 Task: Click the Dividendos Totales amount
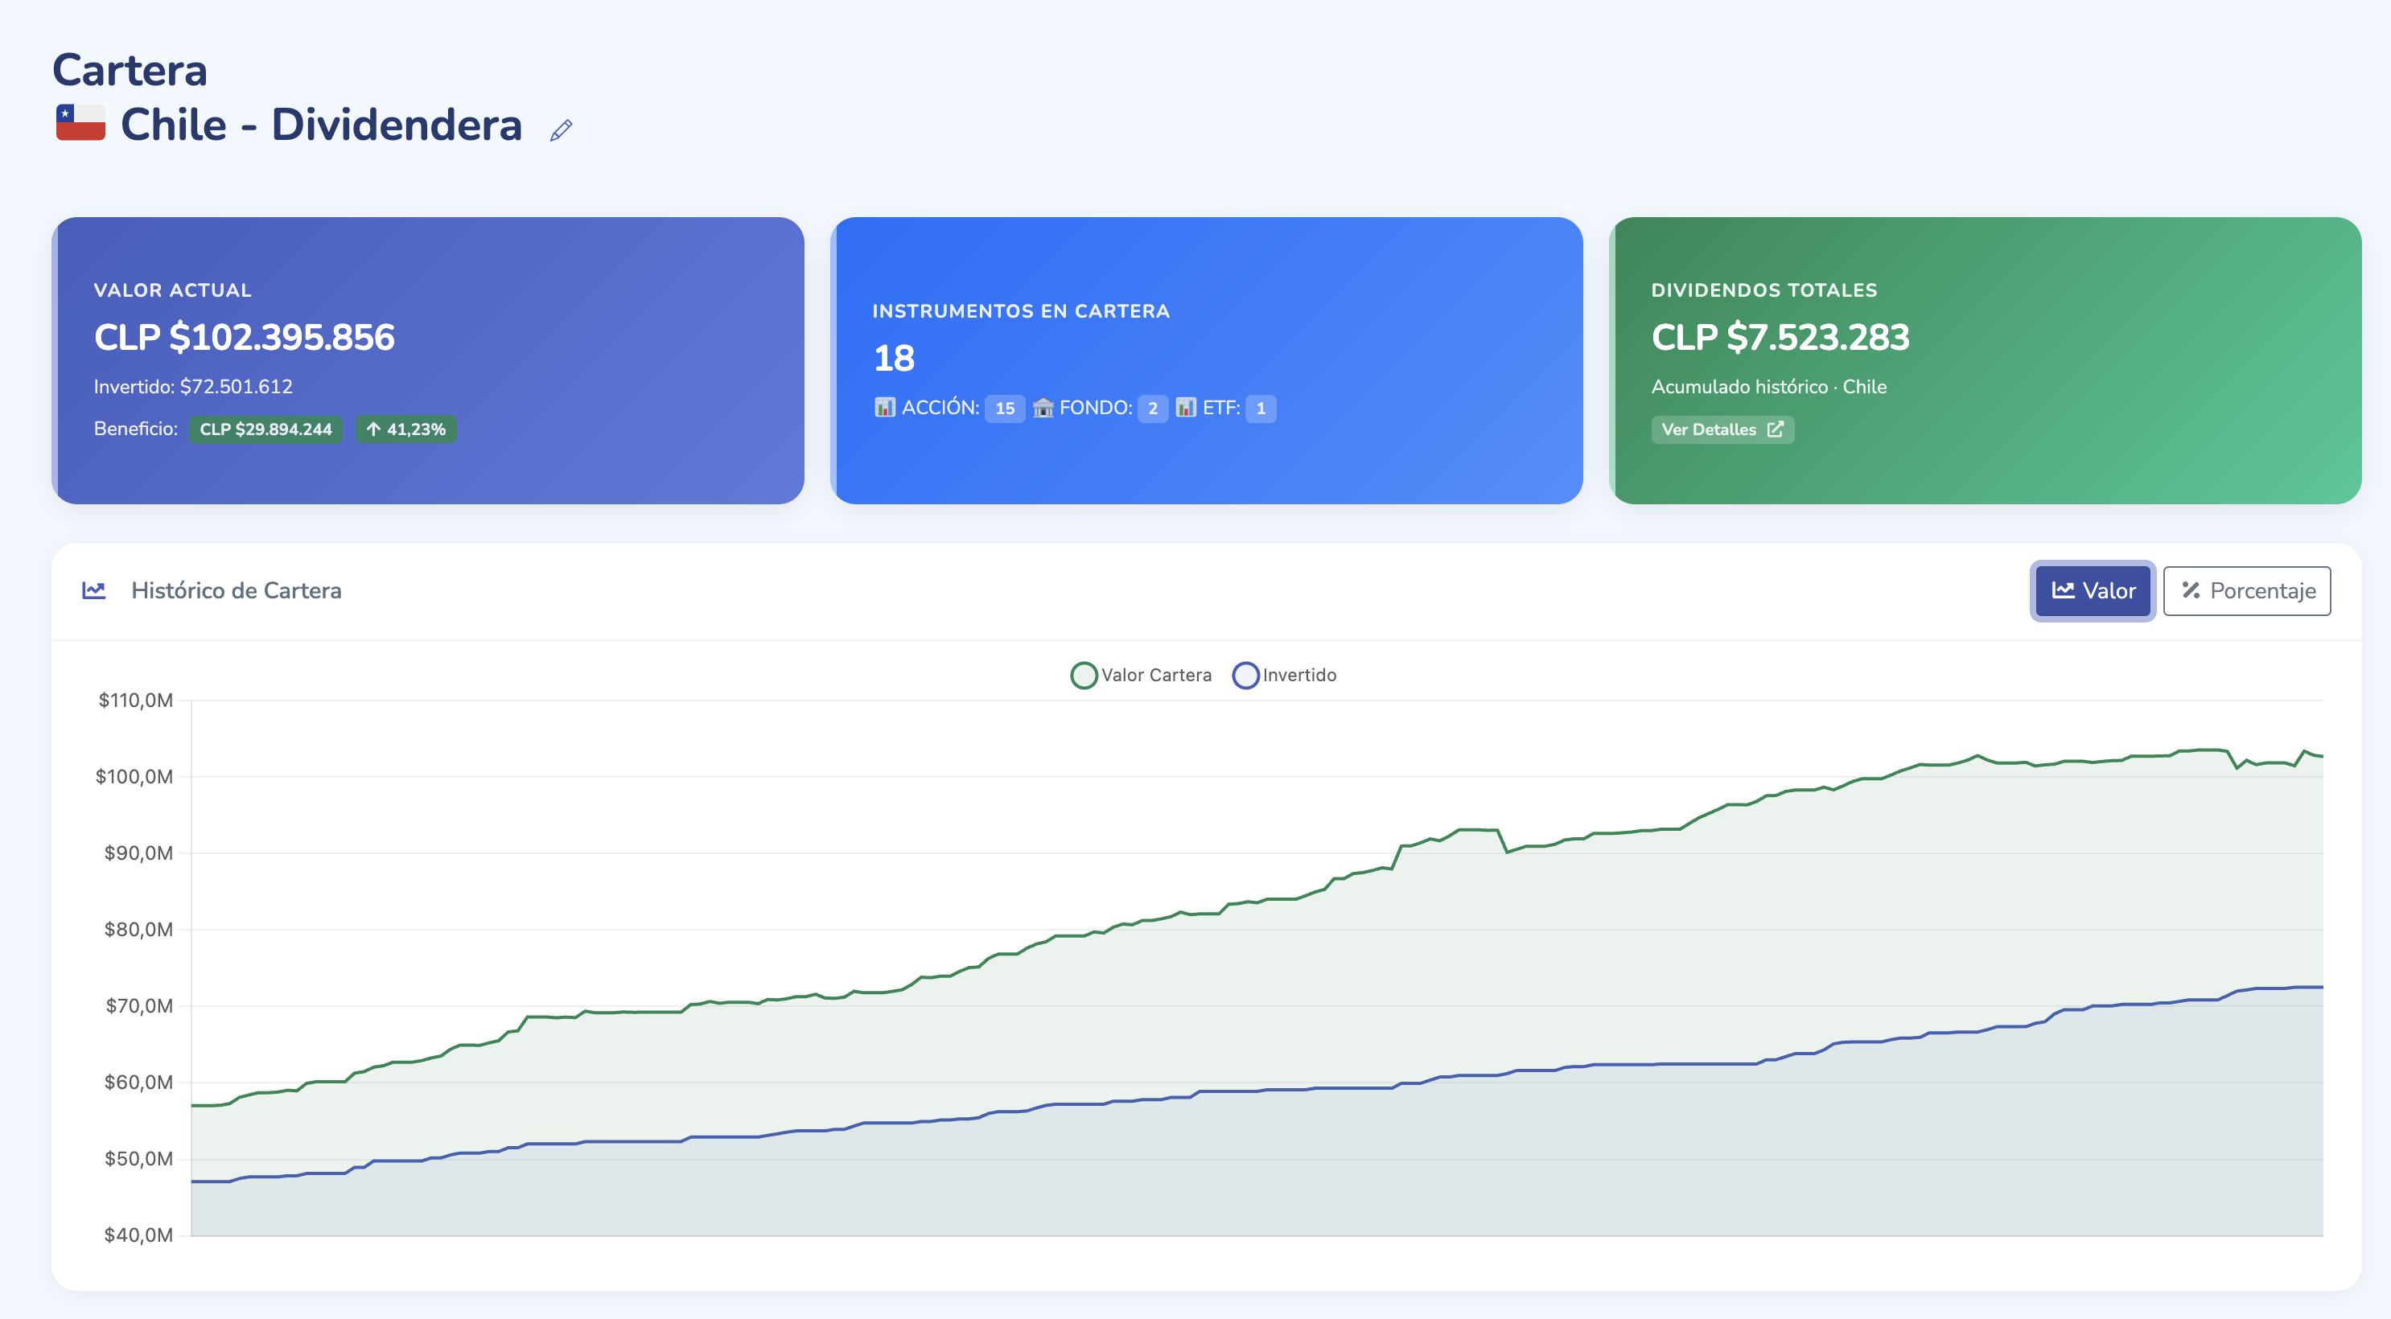(x=1780, y=337)
